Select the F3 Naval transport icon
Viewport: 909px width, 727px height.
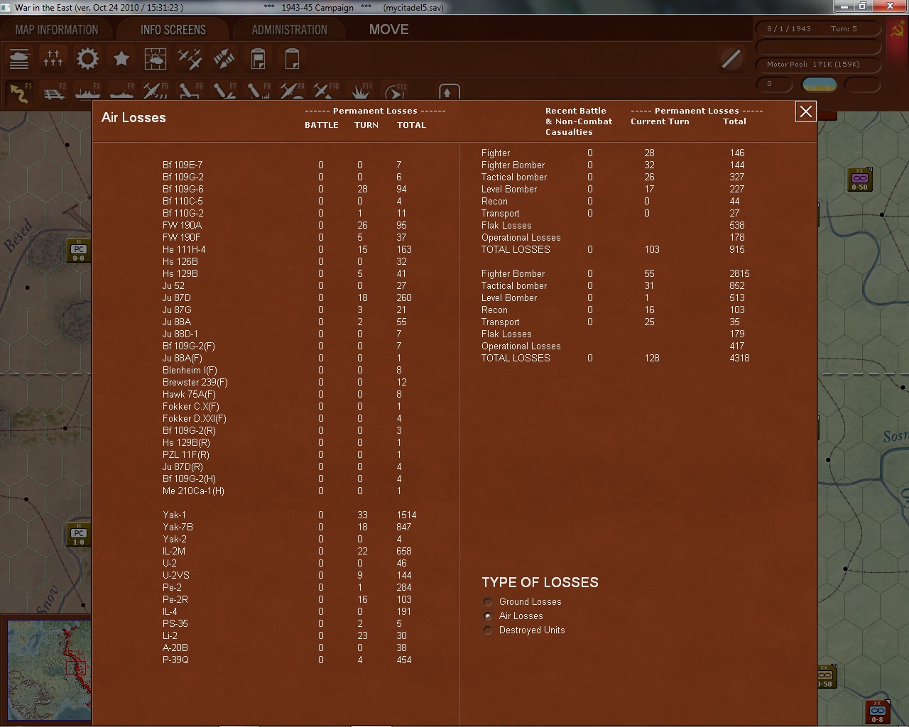click(x=87, y=93)
